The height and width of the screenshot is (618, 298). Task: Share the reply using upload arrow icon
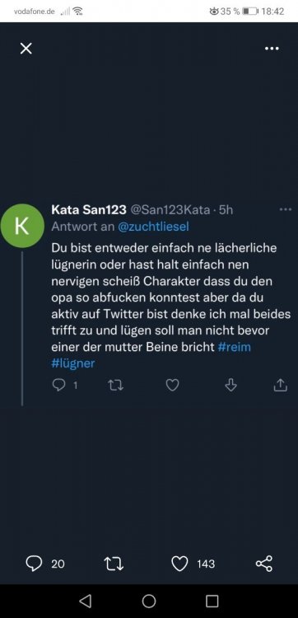click(280, 385)
